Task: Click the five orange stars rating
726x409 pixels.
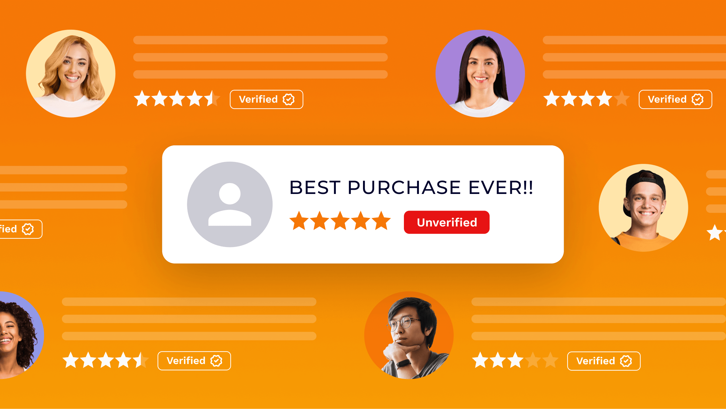Action: pos(340,220)
